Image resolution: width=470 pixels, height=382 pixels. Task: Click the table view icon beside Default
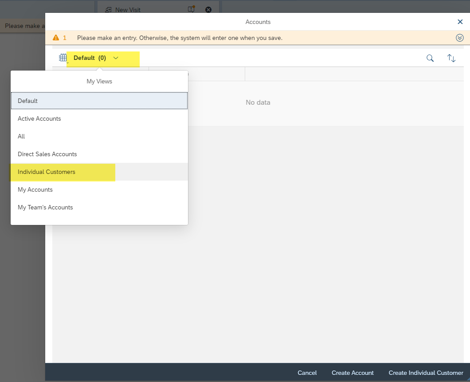click(63, 58)
